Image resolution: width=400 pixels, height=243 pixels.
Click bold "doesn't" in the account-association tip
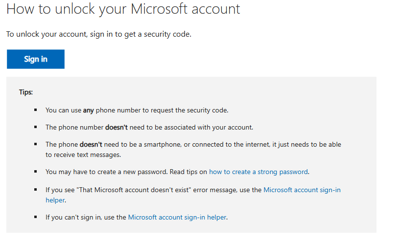click(x=117, y=127)
